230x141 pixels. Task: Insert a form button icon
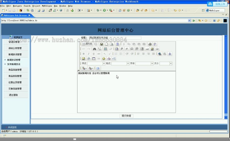(x=147, y=49)
